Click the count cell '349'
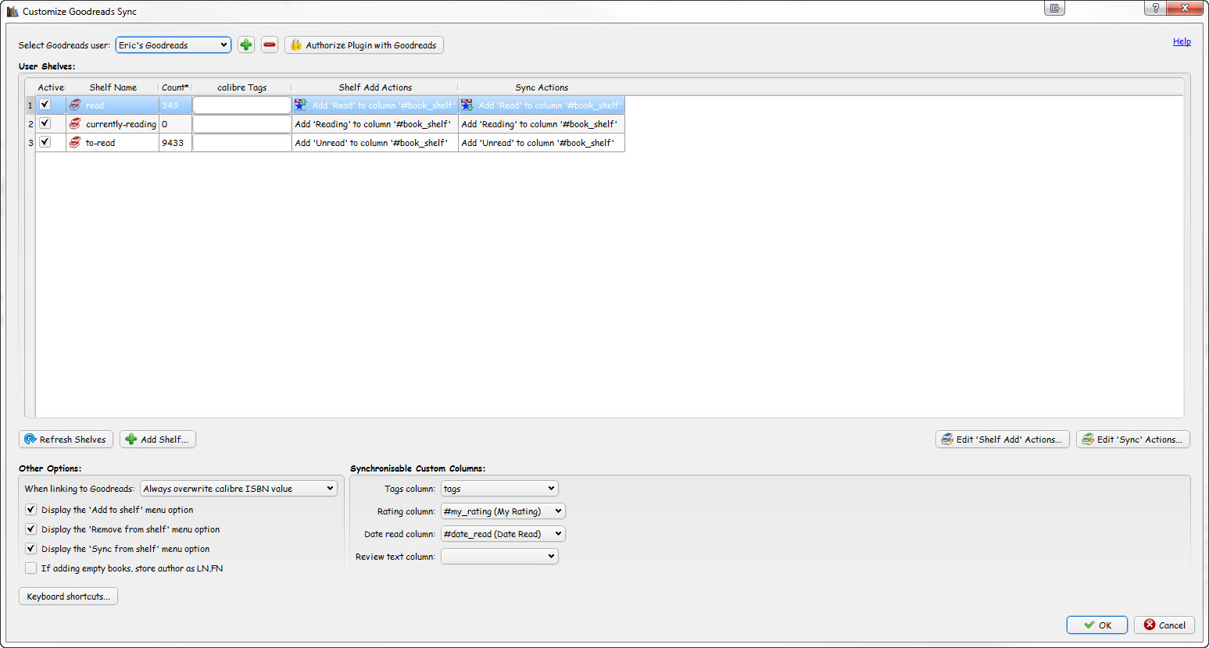The width and height of the screenshot is (1209, 648). (175, 105)
